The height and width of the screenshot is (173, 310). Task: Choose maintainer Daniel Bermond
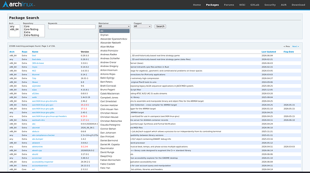tap(114, 140)
